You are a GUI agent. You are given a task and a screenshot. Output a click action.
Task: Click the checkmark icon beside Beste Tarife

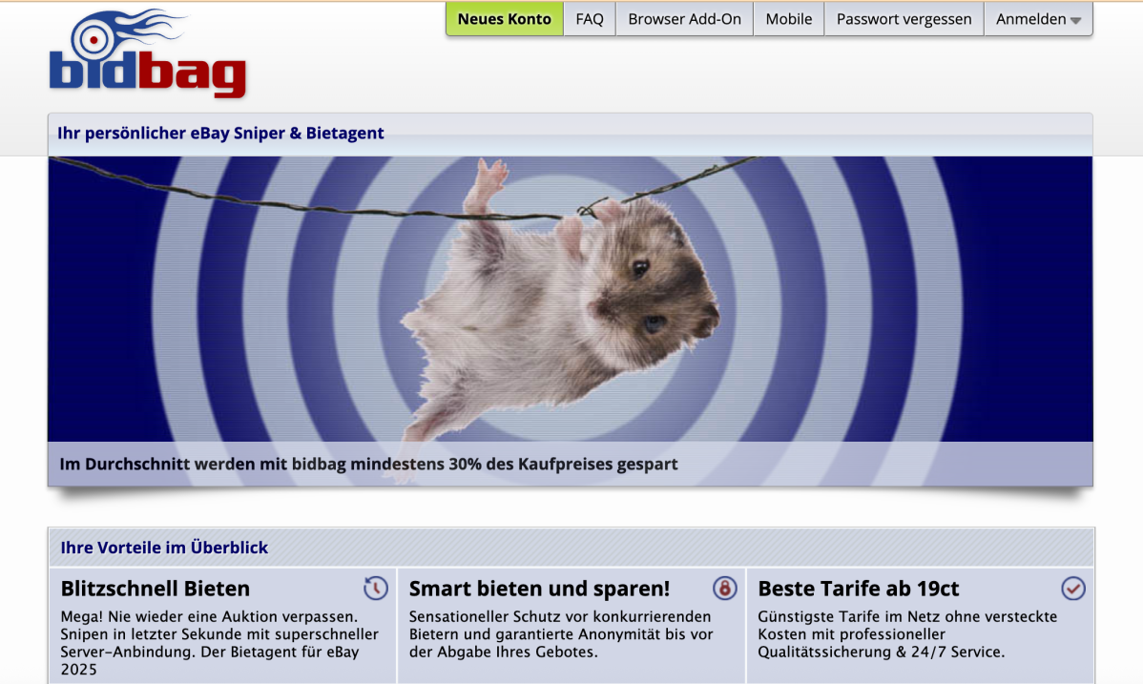click(1073, 588)
